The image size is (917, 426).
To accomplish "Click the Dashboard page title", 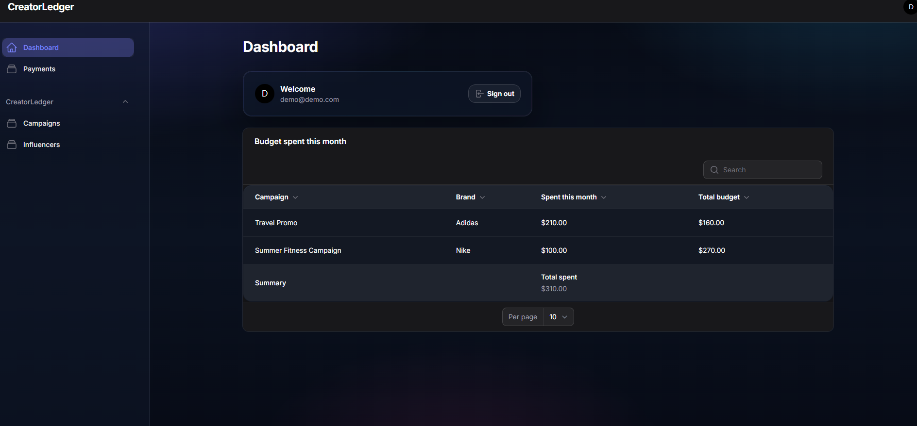I will coord(280,47).
